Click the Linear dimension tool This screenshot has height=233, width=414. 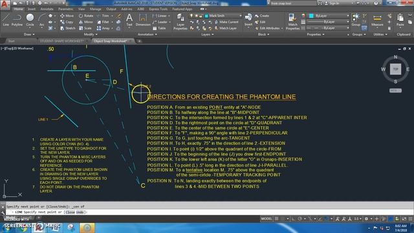click(160, 16)
